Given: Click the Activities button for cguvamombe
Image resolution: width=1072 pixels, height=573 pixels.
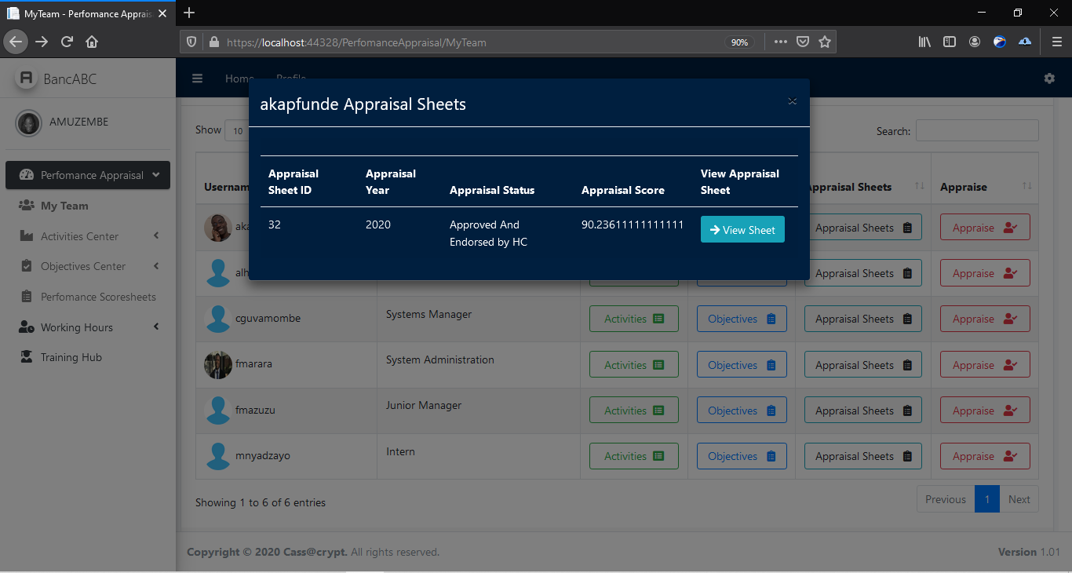Looking at the screenshot, I should click(633, 319).
